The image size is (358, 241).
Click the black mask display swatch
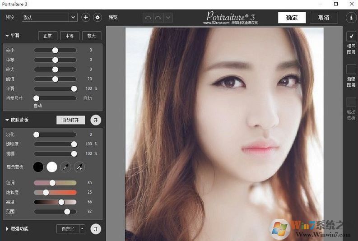[x=38, y=167]
